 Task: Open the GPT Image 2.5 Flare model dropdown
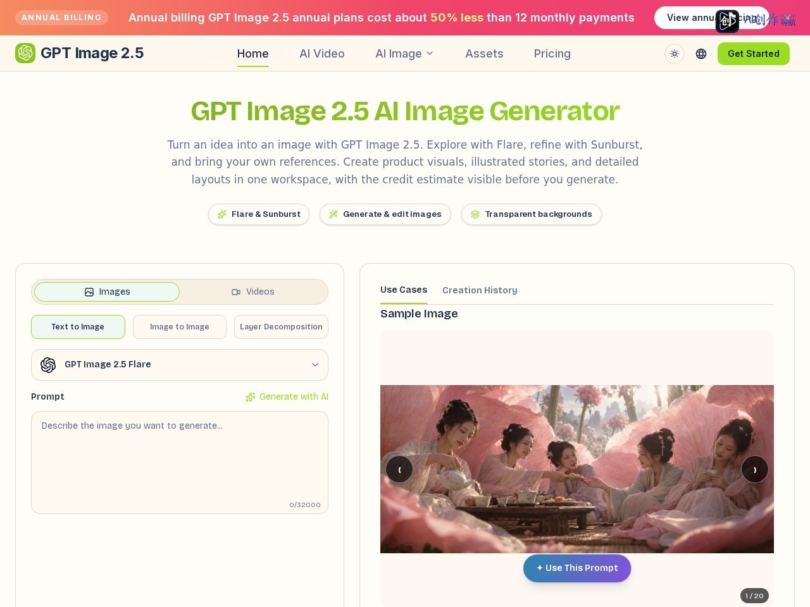(180, 365)
